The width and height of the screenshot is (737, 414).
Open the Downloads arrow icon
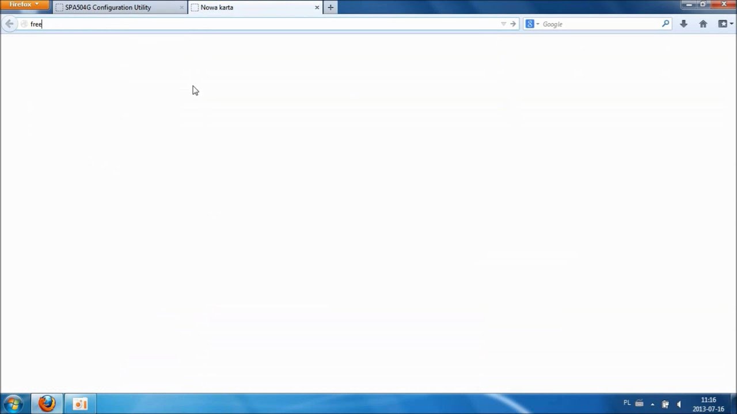pos(683,24)
